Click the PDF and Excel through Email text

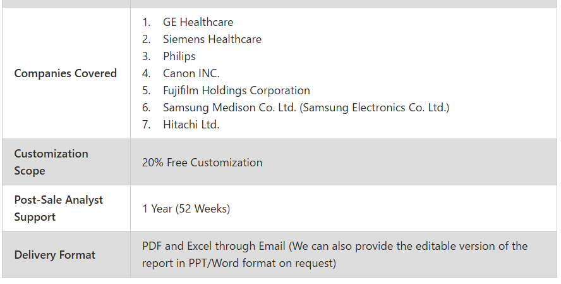tap(214, 246)
